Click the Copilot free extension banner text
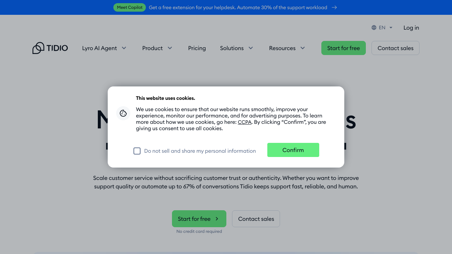Screen dimensions: 452x254 click(238, 7)
